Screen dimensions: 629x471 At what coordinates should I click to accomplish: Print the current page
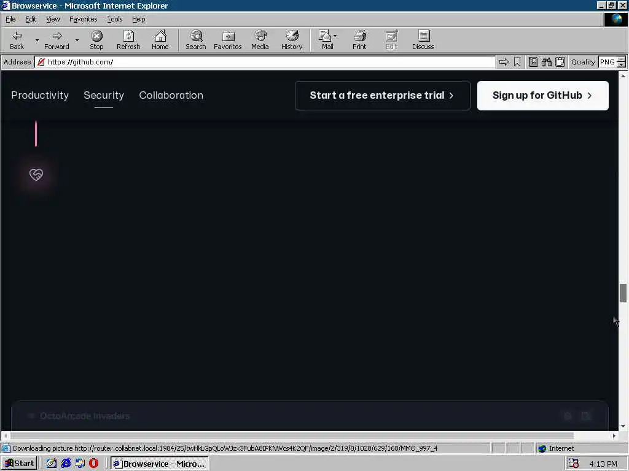pyautogui.click(x=359, y=40)
